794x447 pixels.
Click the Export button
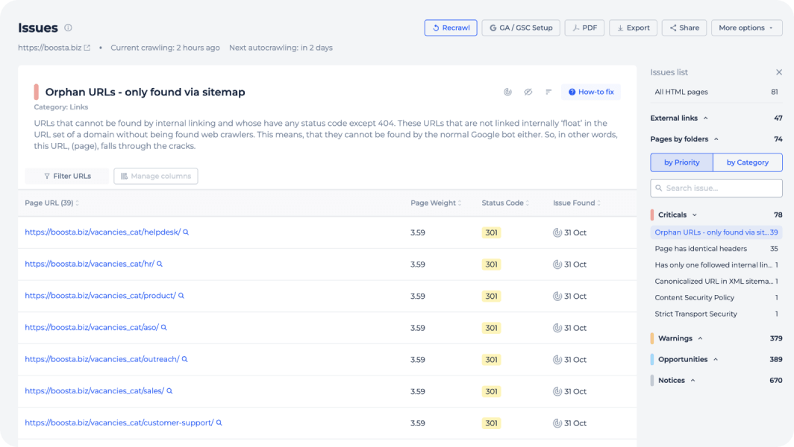[633, 28]
